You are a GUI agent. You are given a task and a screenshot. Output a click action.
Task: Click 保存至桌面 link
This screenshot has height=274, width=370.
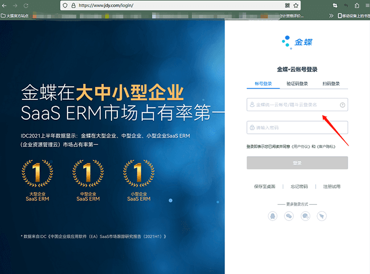pyautogui.click(x=265, y=187)
